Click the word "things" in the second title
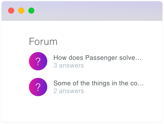Screen dimensions: 164x124 (101, 84)
